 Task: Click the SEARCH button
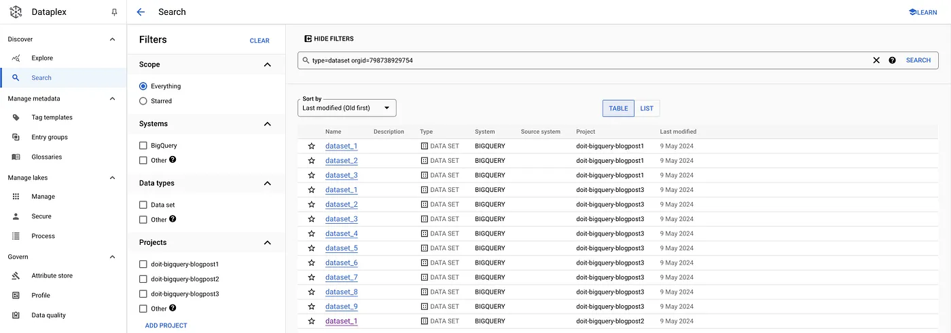pos(918,60)
